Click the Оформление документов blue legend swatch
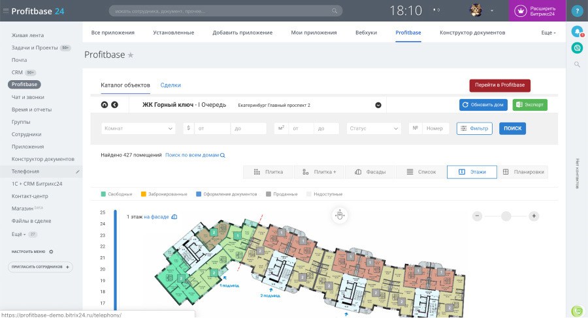 pos(199,194)
